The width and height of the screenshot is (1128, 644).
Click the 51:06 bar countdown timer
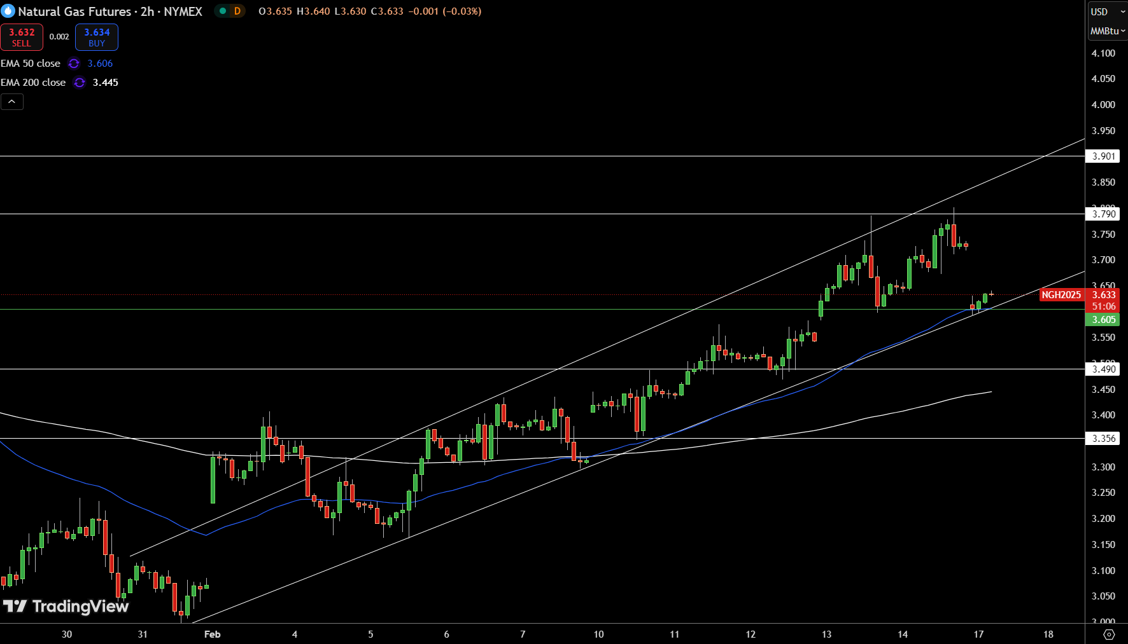(x=1104, y=306)
